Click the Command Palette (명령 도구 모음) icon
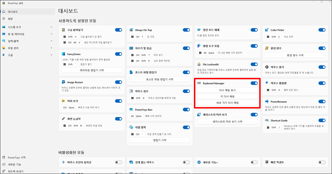 (x=199, y=46)
